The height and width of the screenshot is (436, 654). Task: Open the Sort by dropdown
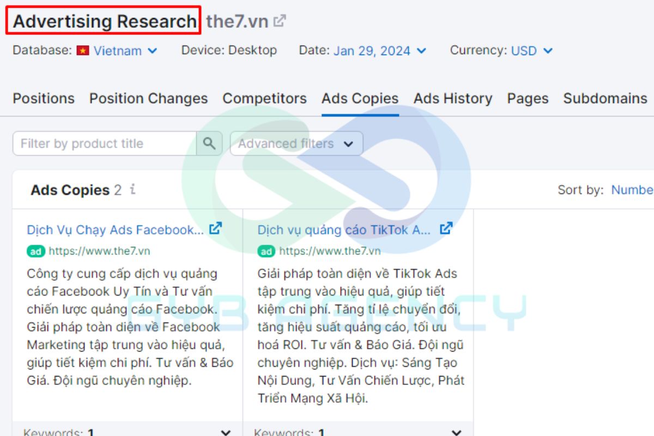coord(632,190)
